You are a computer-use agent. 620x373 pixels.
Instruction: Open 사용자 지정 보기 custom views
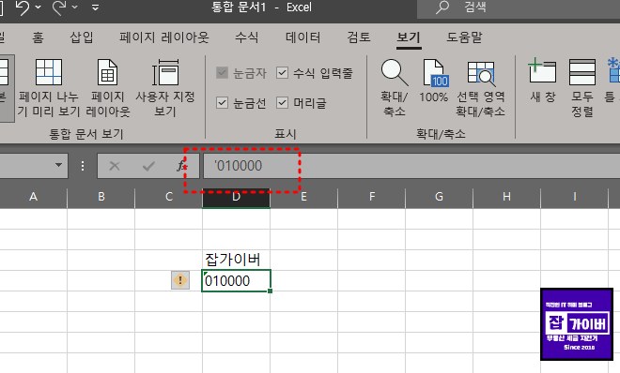point(165,88)
